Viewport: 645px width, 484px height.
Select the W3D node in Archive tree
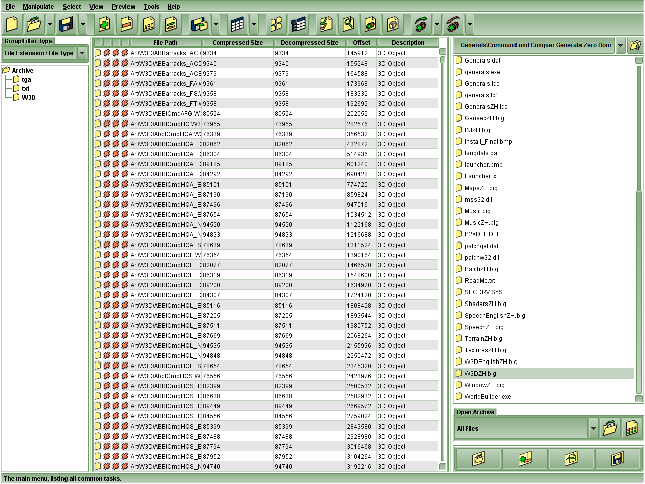coord(28,98)
